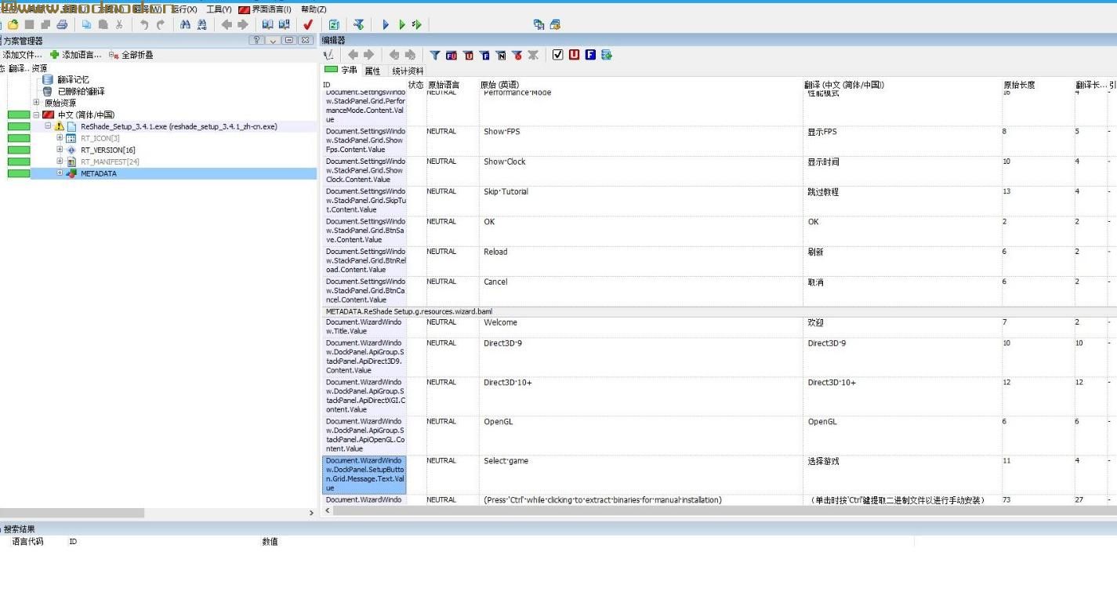Click the 'Reload' original text cell
This screenshot has width=1117, height=610.
[x=640, y=261]
